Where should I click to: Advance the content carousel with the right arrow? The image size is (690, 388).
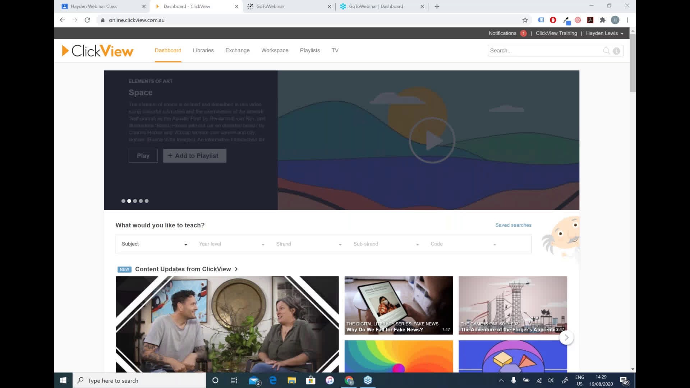point(566,337)
